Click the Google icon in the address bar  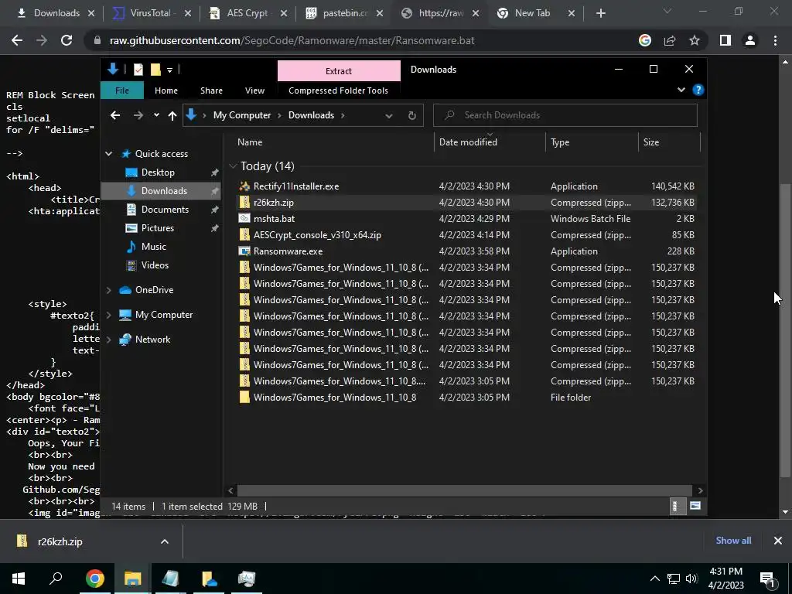pos(645,40)
